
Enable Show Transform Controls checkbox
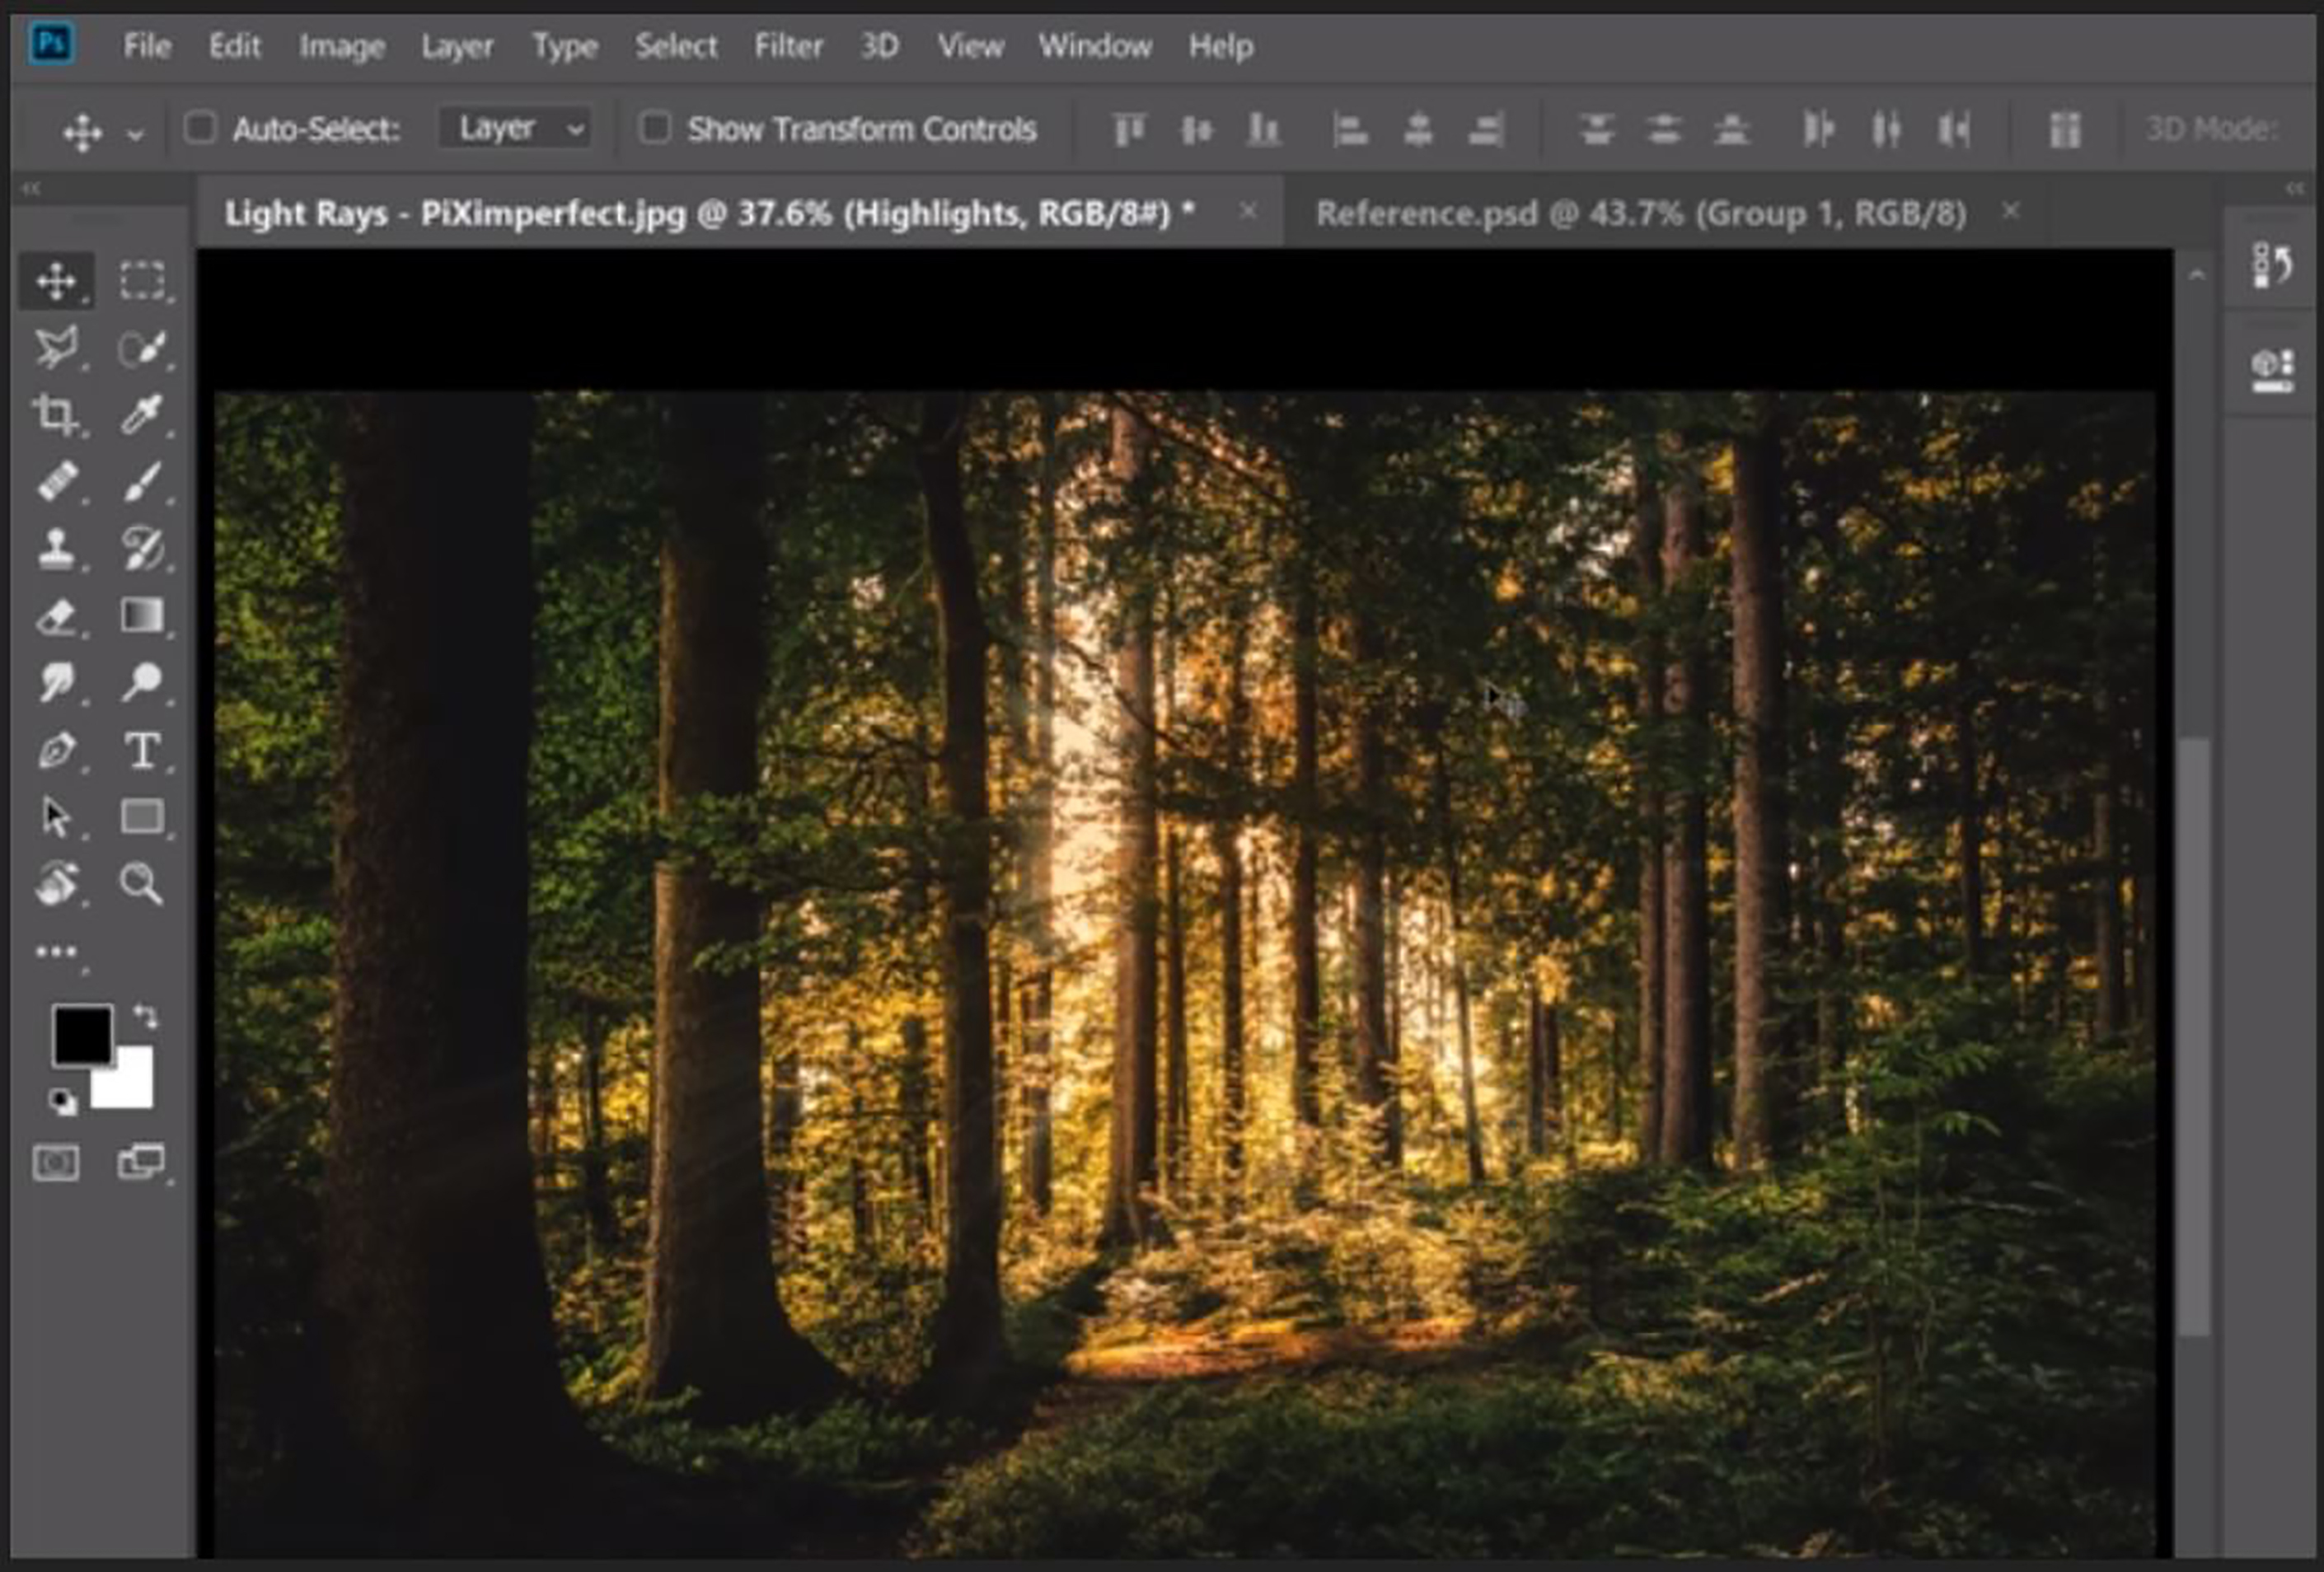[655, 128]
